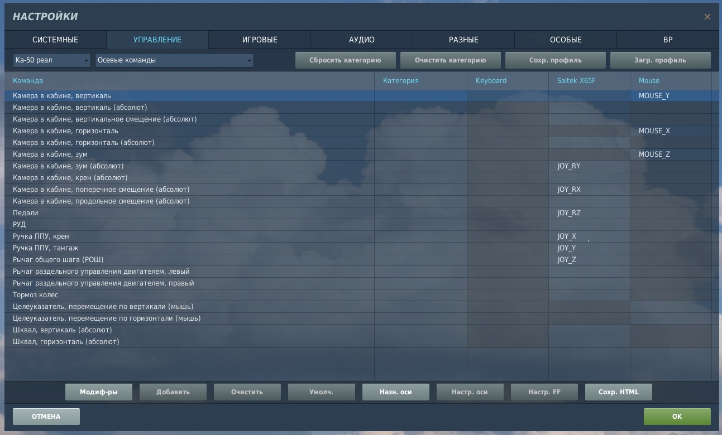Click the Keyboard column header
Screen dimensions: 722x435
click(x=508, y=81)
